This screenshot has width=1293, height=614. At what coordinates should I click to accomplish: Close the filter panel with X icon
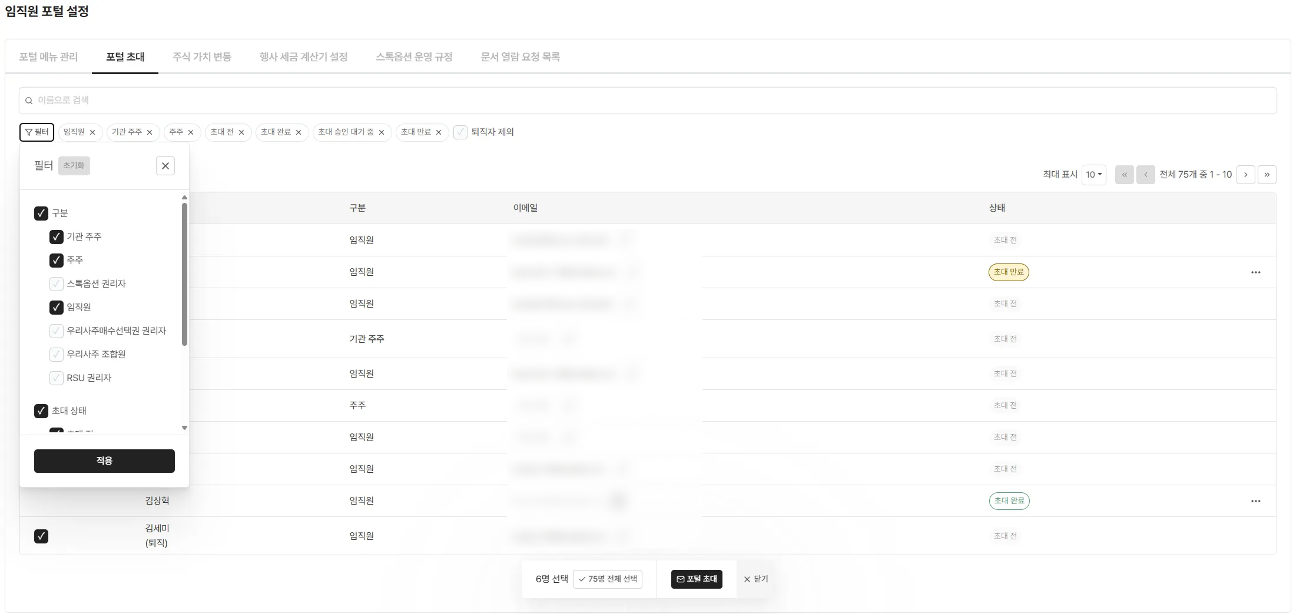click(x=165, y=165)
